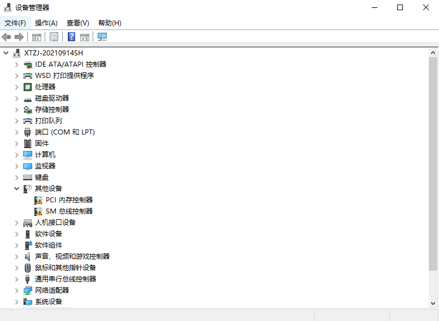439x321 pixels.
Task: Click the 鼠标和其他指针设备 mouse icon
Action: tap(28, 268)
